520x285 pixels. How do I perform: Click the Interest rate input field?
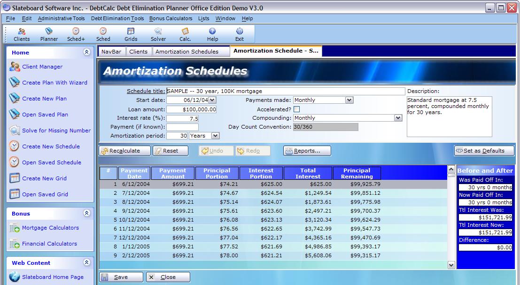click(x=183, y=118)
